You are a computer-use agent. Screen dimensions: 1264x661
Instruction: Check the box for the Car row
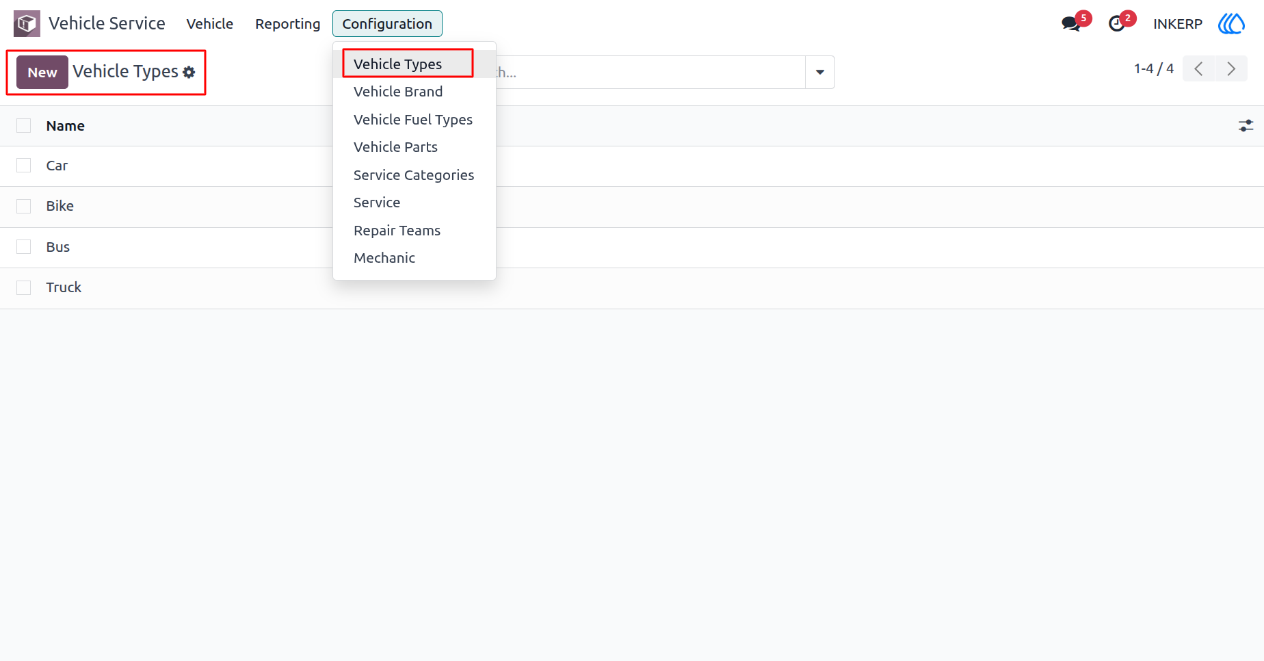24,166
